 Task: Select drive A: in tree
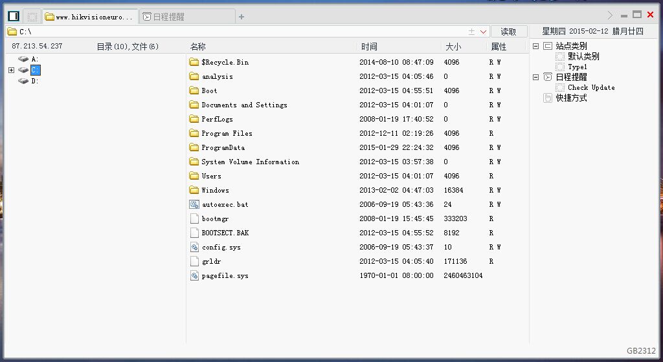pyautogui.click(x=35, y=59)
